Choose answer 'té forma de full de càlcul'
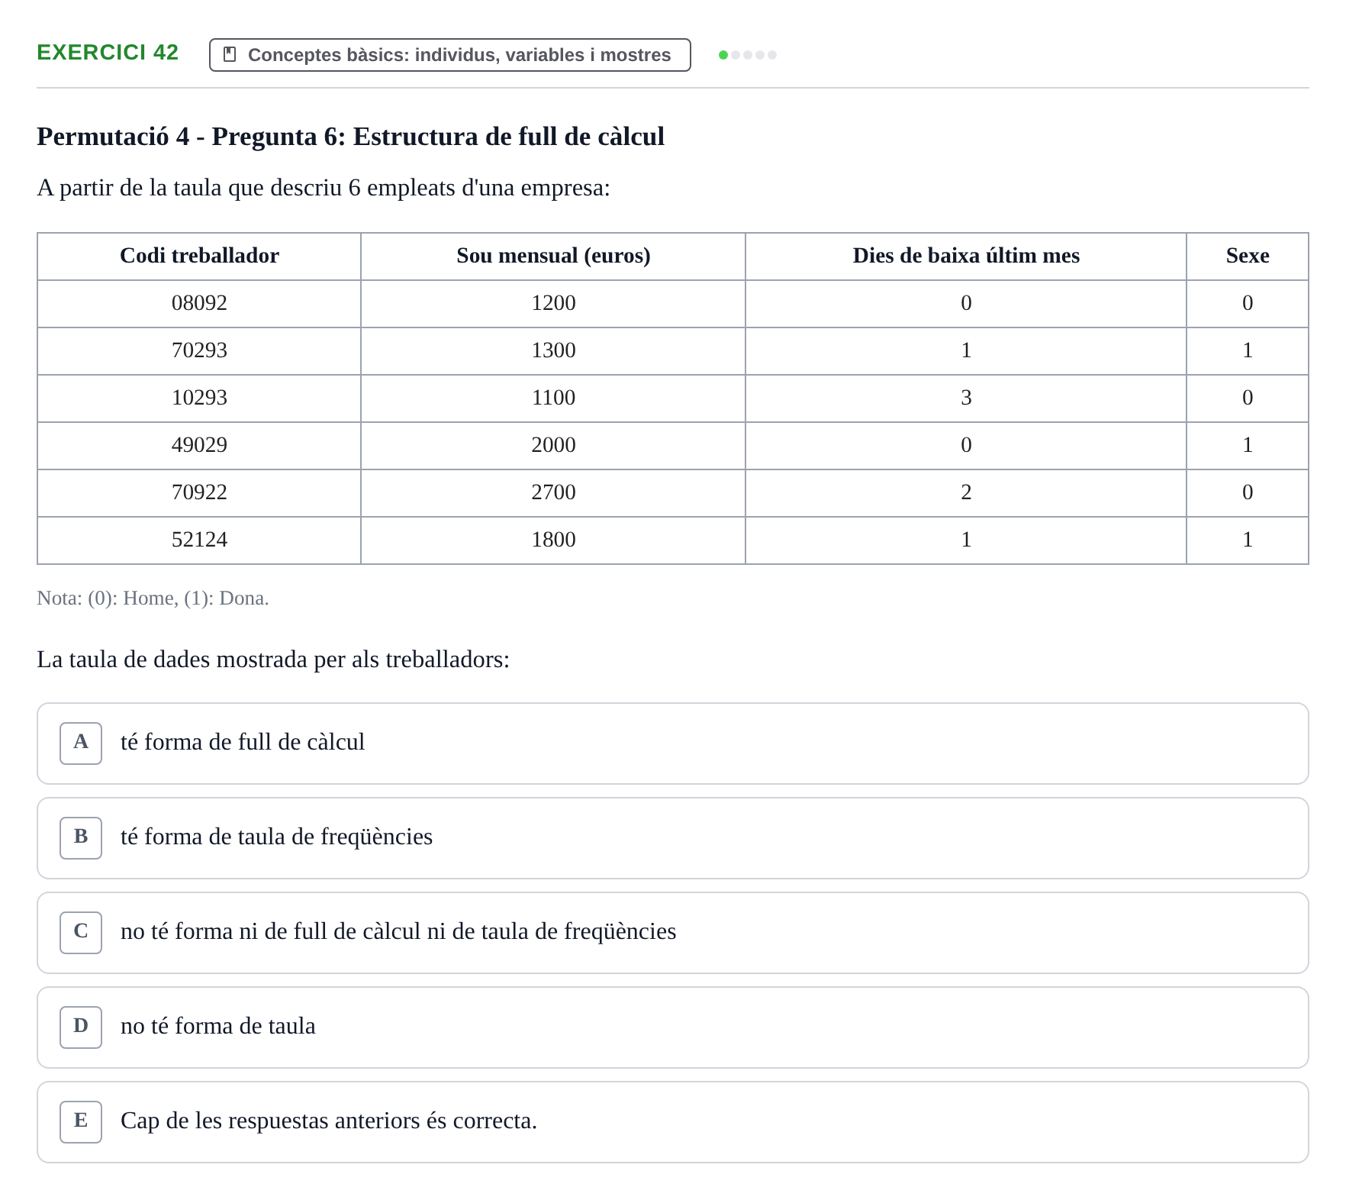Image resolution: width=1346 pixels, height=1200 pixels. [673, 743]
